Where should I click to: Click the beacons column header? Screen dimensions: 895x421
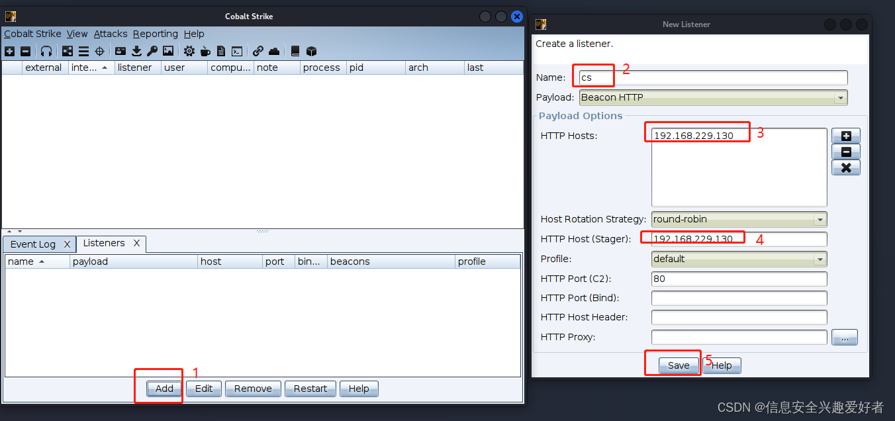pos(391,261)
